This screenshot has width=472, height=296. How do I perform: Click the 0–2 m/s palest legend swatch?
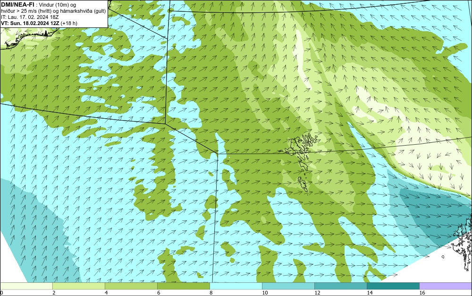click(26, 286)
